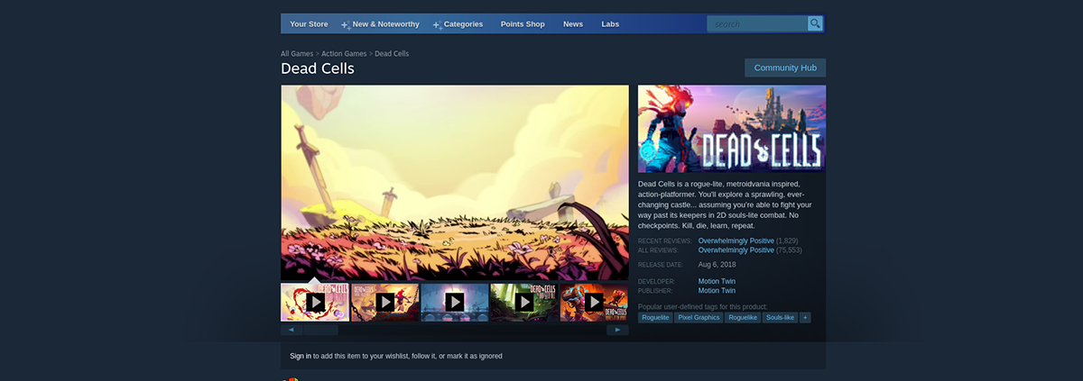Open the News menu item

coord(573,24)
